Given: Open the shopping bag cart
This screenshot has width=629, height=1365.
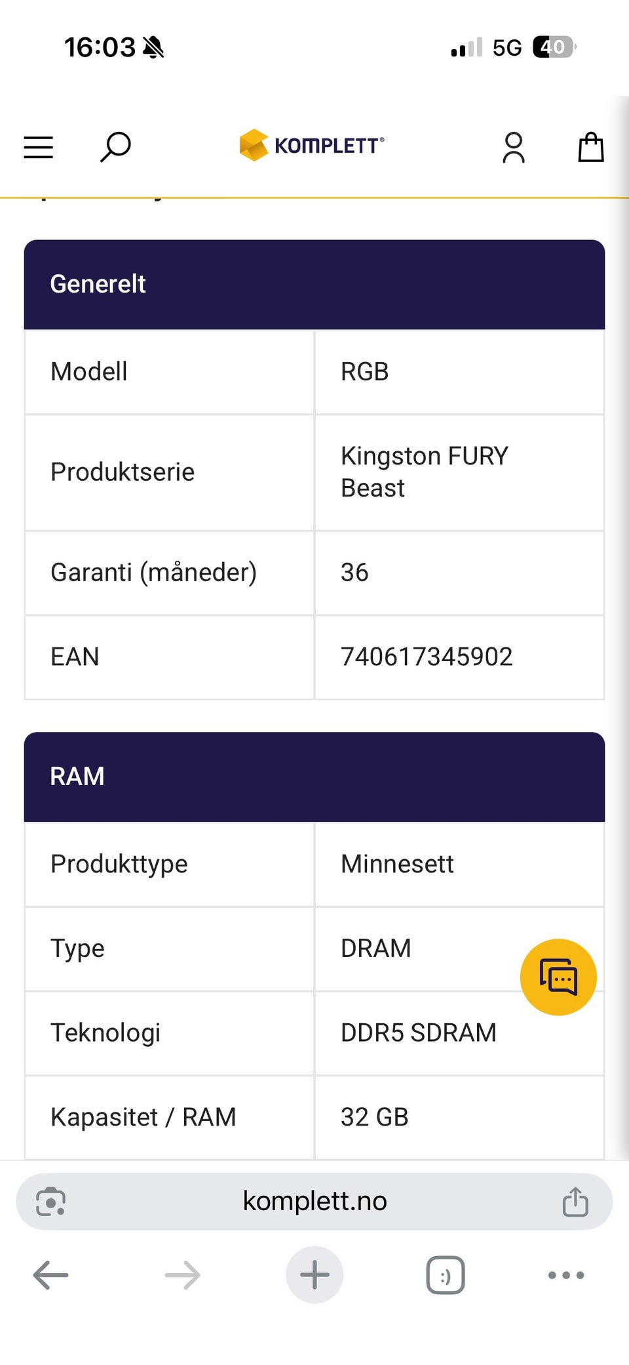Looking at the screenshot, I should [x=590, y=147].
